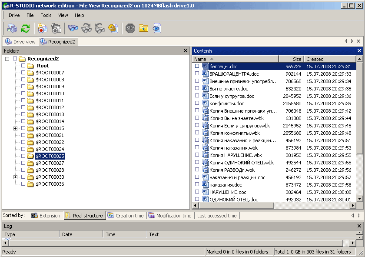Expand the $ROOT00030 tree node
Viewport: 365px width, 257px height.
coord(15,177)
